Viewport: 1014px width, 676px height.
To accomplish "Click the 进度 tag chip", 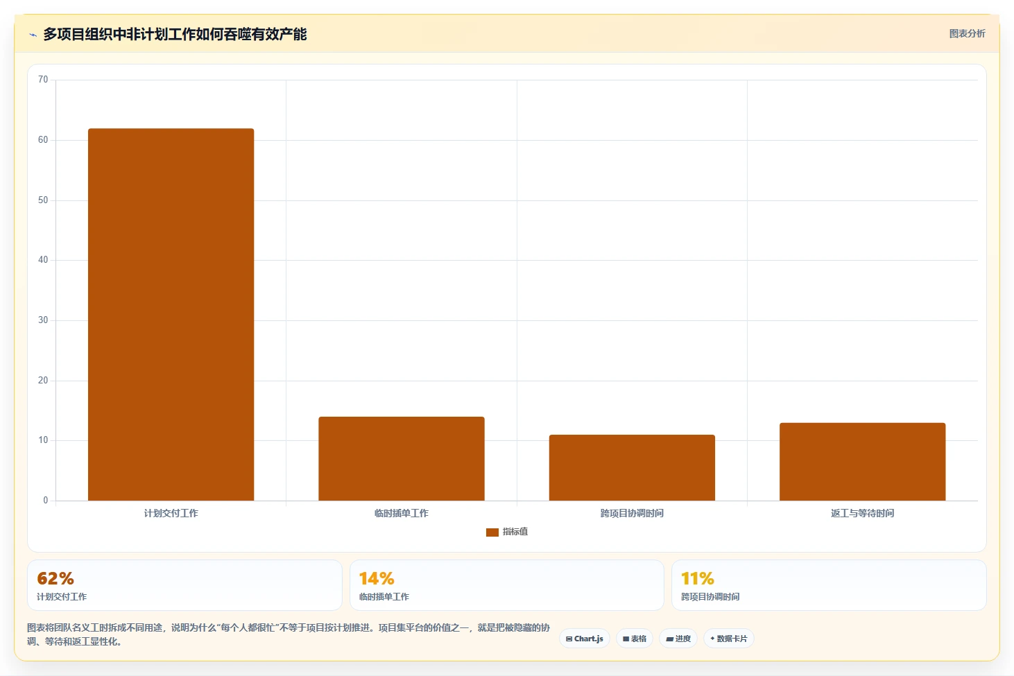I will pos(678,639).
